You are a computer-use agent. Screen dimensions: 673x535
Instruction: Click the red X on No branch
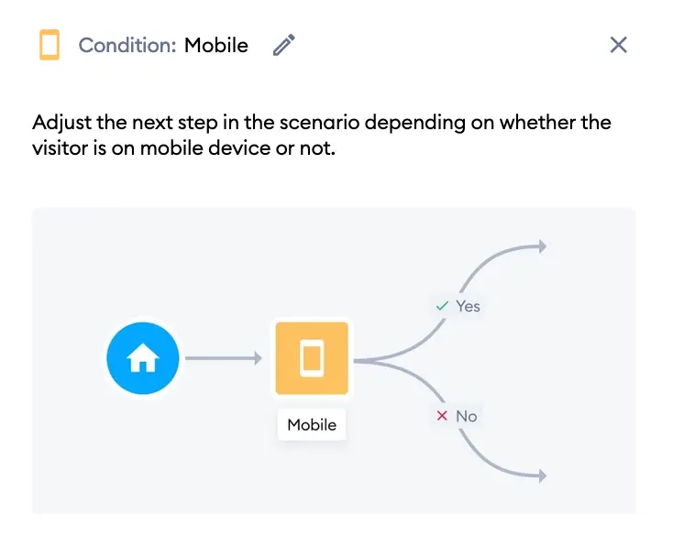coord(442,416)
